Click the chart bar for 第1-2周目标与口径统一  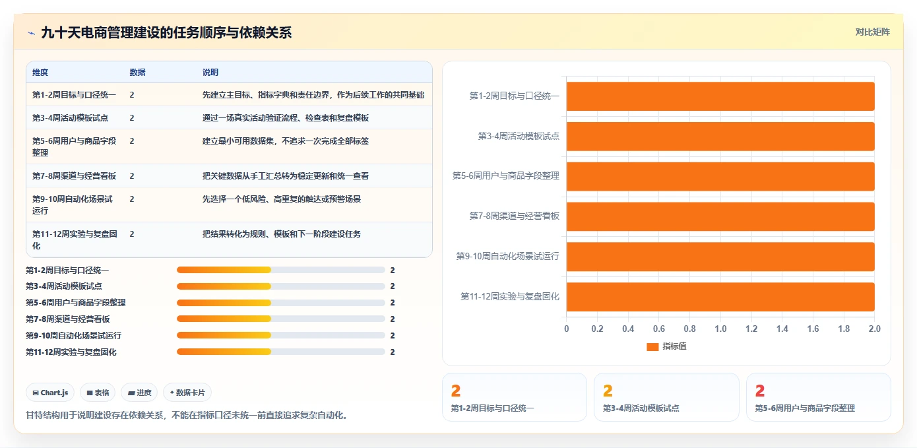pos(720,96)
